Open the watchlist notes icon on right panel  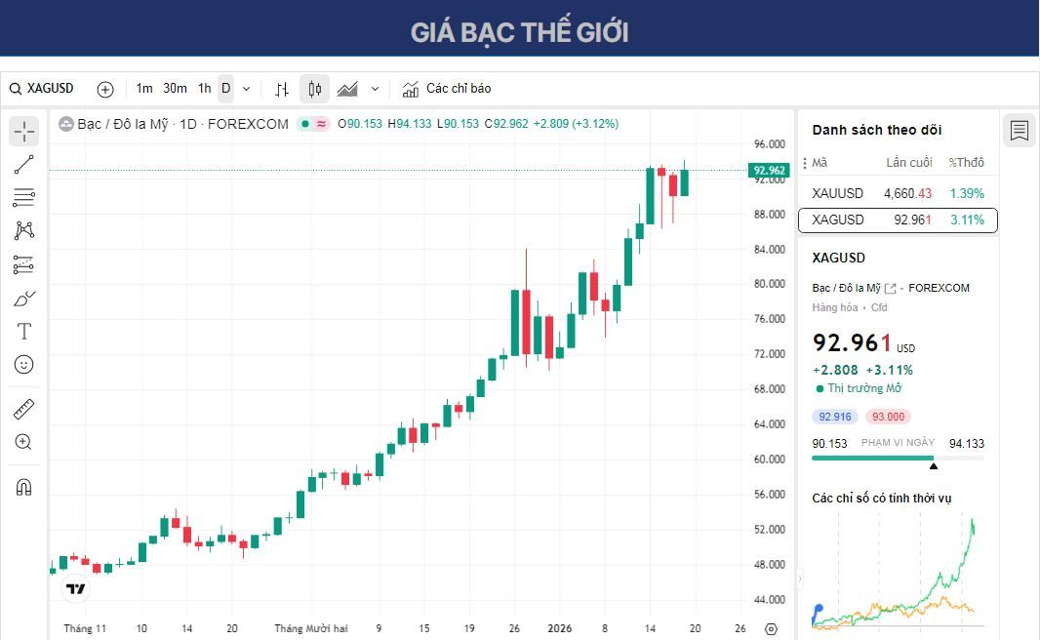pos(1019,130)
